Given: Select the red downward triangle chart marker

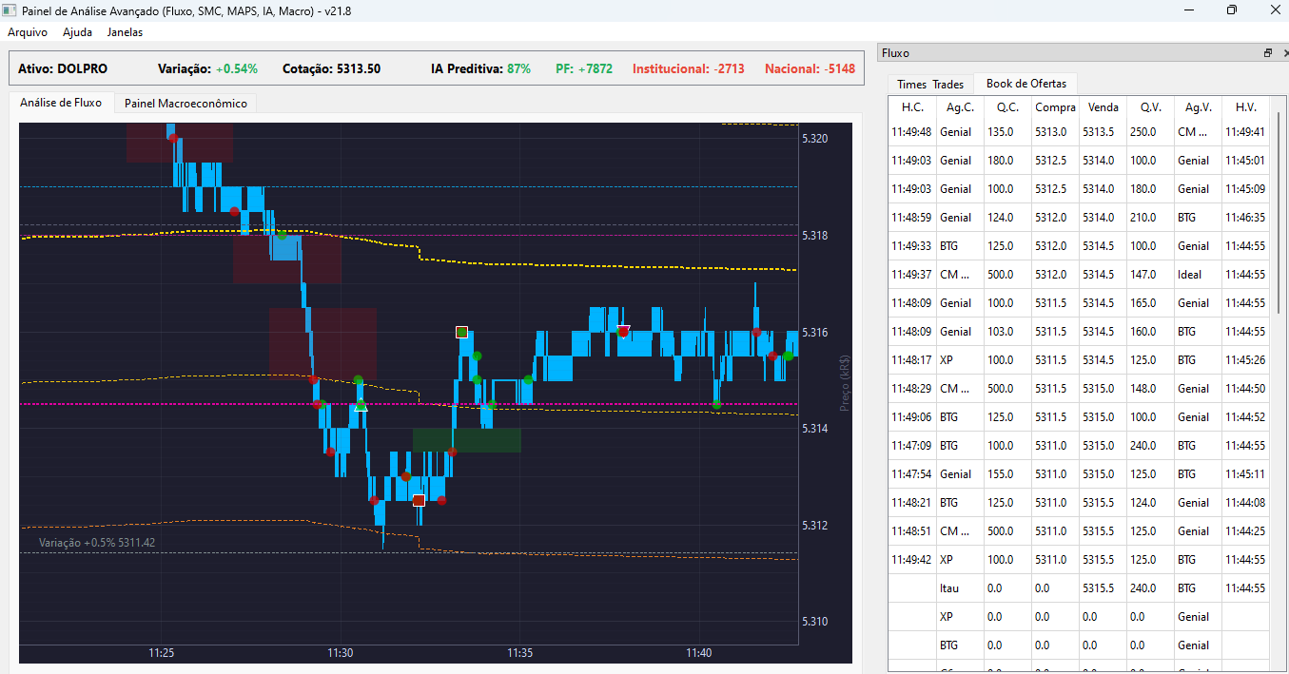Looking at the screenshot, I should pos(623,331).
